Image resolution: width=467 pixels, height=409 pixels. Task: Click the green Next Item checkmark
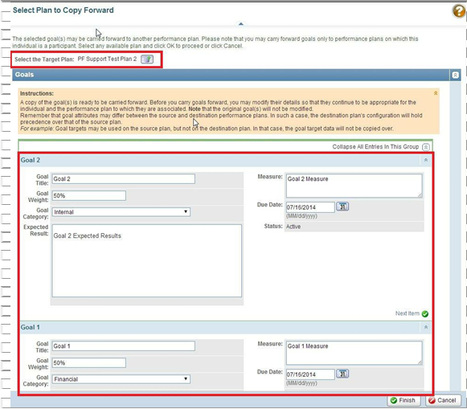click(x=425, y=313)
